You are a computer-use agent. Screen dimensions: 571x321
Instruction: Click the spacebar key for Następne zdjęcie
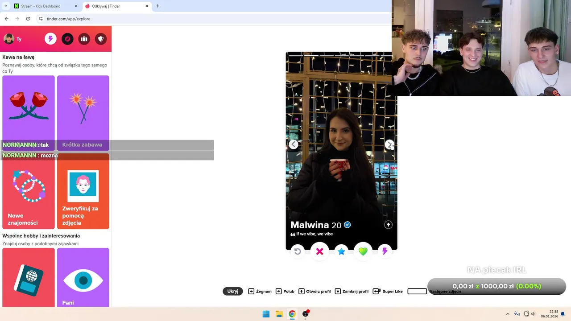click(x=417, y=291)
